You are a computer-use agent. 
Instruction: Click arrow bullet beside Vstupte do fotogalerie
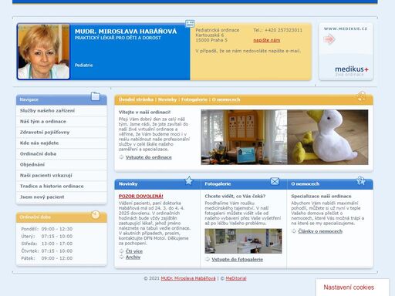tap(208, 259)
